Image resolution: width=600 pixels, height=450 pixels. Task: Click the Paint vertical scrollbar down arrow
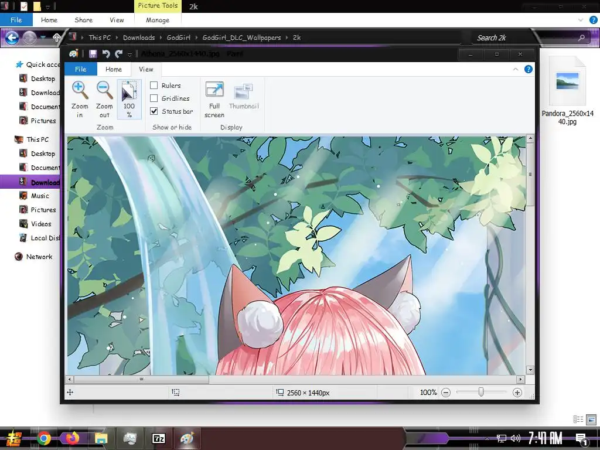[x=530, y=370]
